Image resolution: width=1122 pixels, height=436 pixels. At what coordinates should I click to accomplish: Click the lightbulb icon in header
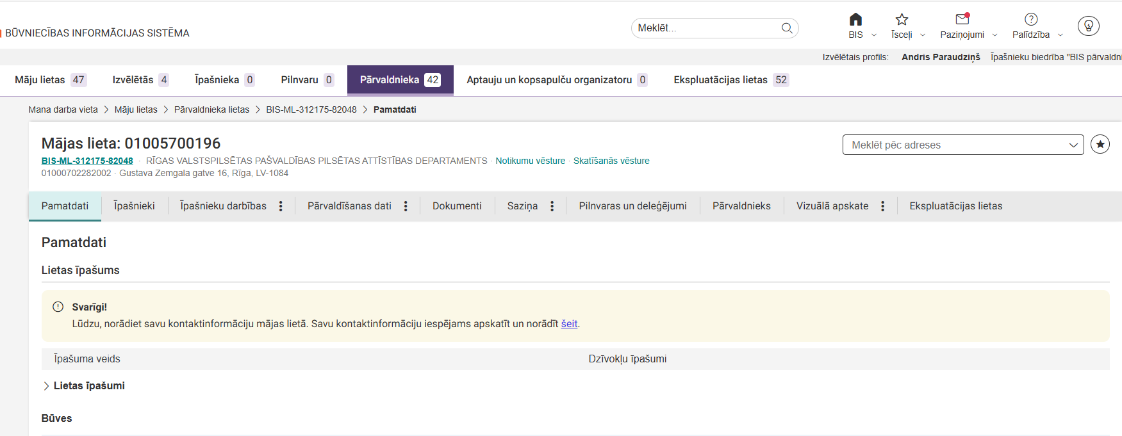tap(1088, 26)
